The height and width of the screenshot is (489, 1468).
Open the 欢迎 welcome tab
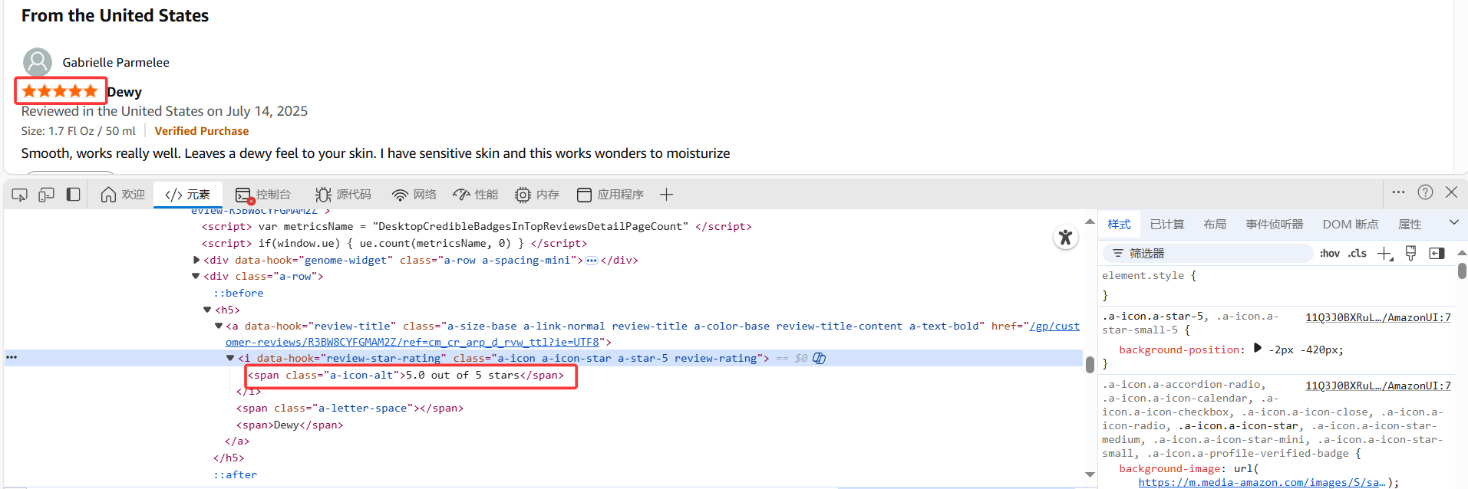point(123,195)
